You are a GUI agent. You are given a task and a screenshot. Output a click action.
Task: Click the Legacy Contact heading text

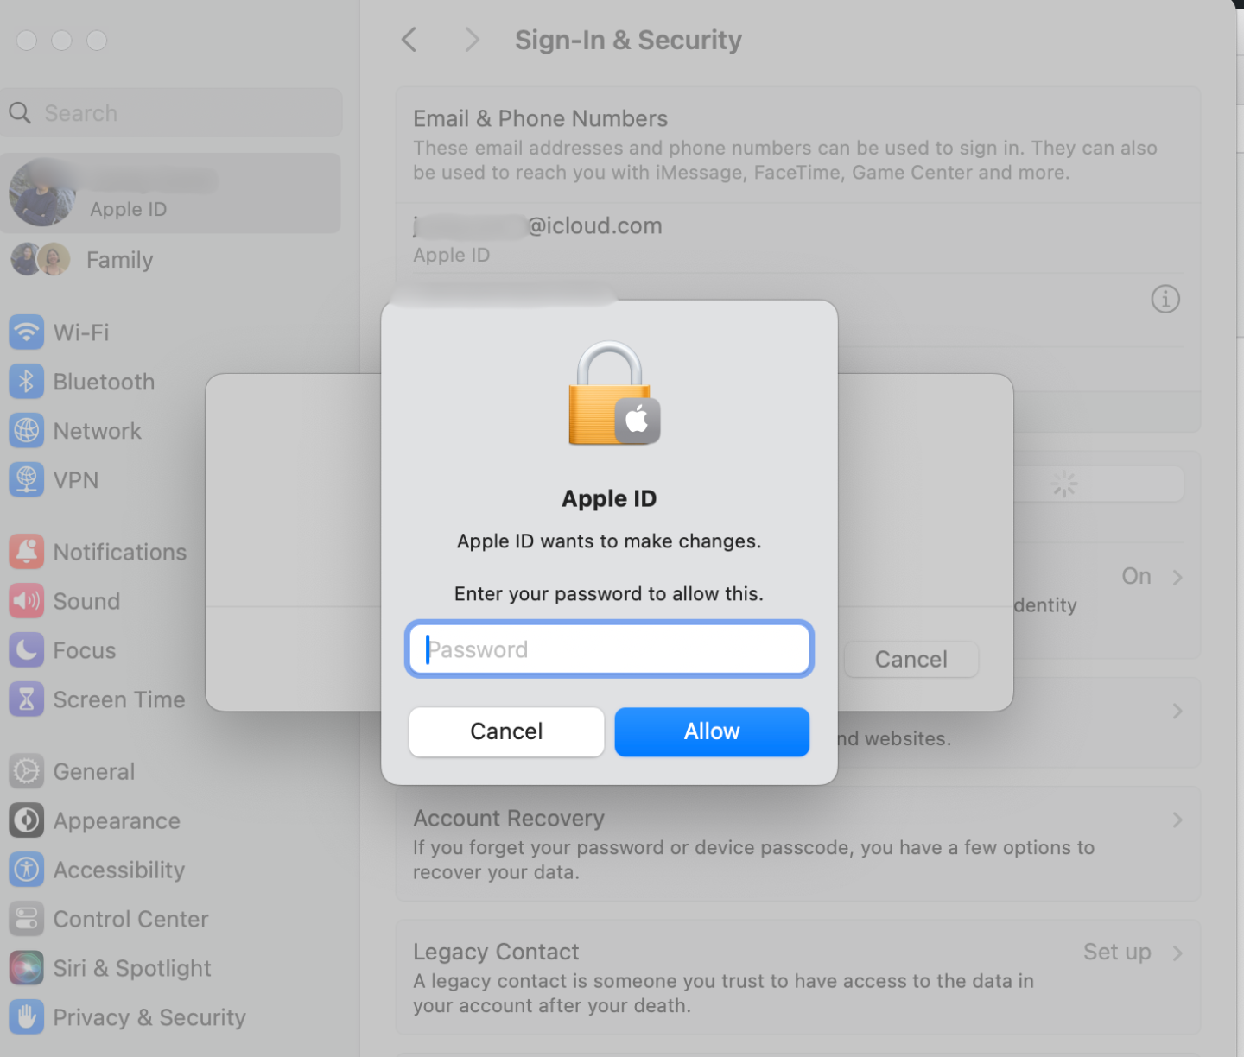click(x=496, y=952)
